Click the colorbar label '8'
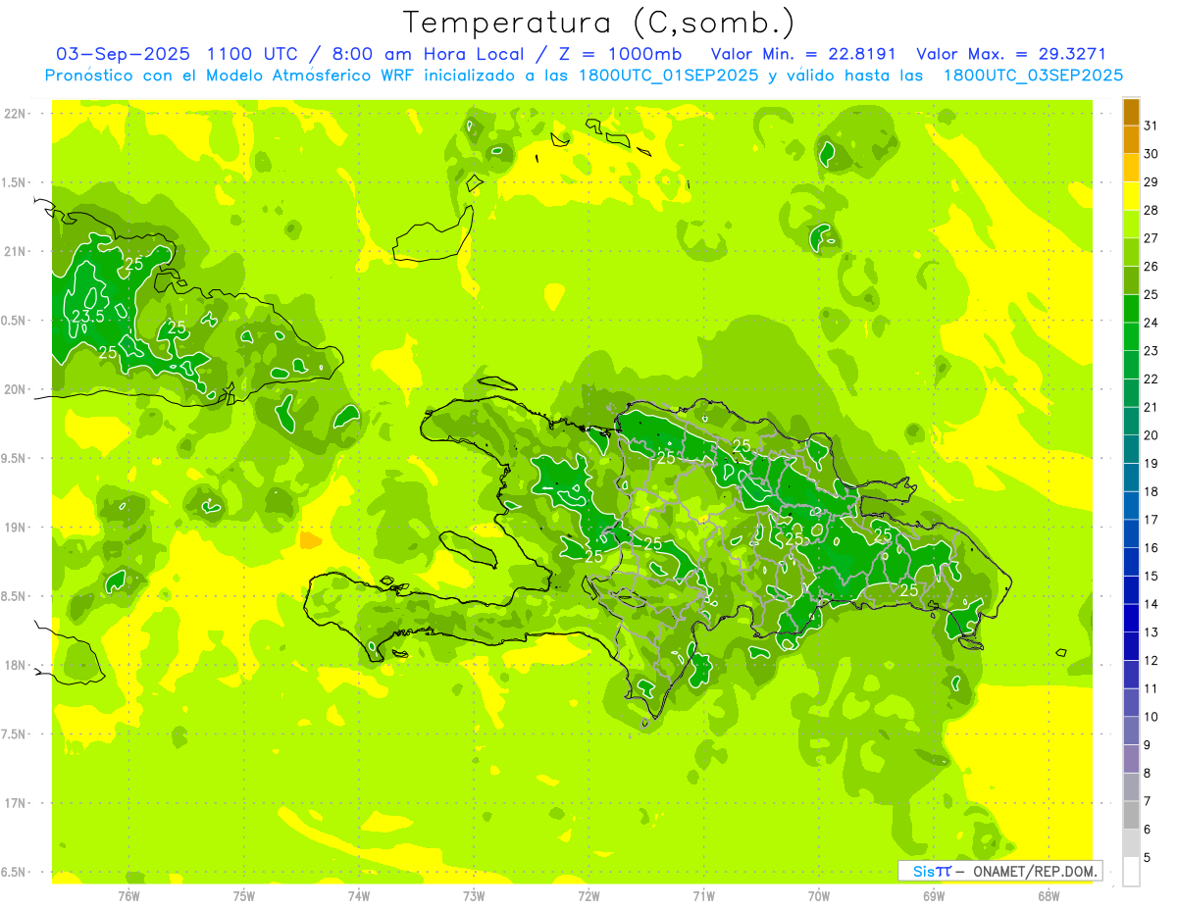This screenshot has width=1177, height=909. click(1148, 773)
